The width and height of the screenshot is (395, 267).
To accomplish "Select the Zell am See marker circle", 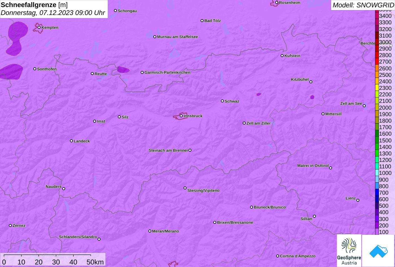I will [364, 106].
